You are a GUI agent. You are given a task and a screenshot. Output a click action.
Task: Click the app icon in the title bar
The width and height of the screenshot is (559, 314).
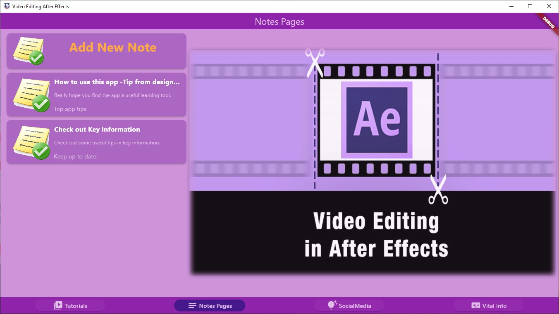7,6
